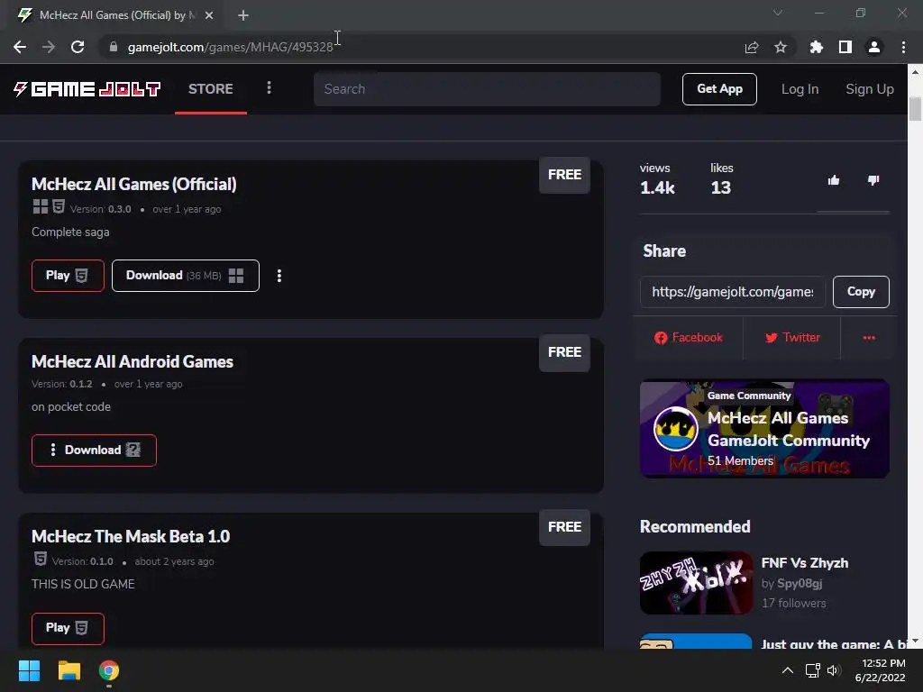The width and height of the screenshot is (923, 692).
Task: Select the gamejolt.com address bar URL
Action: (230, 47)
